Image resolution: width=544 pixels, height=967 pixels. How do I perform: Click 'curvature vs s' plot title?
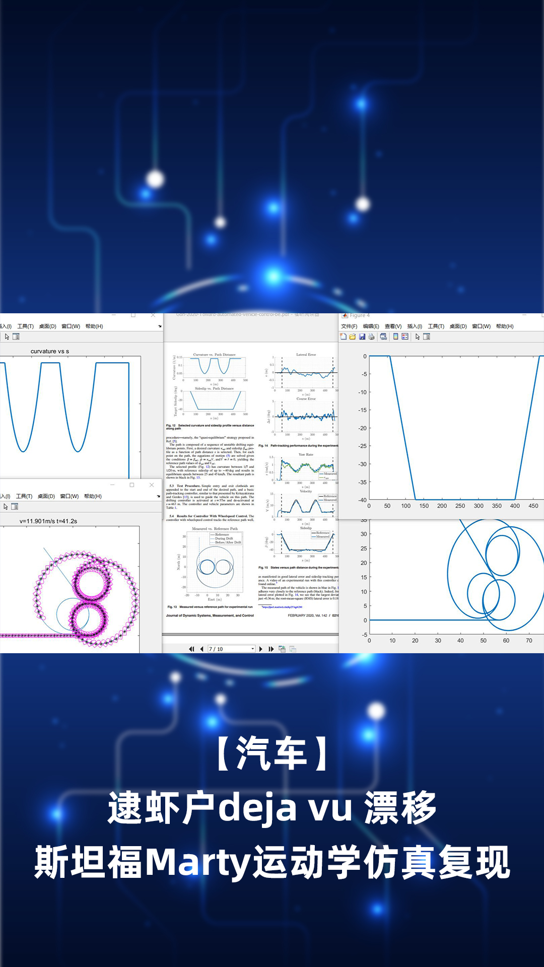tap(50, 351)
